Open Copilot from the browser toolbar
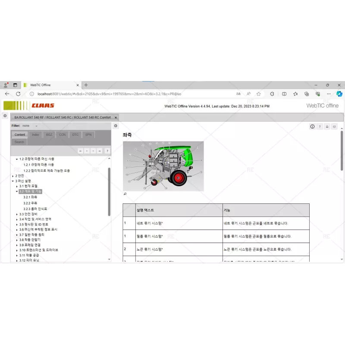 (x=339, y=94)
